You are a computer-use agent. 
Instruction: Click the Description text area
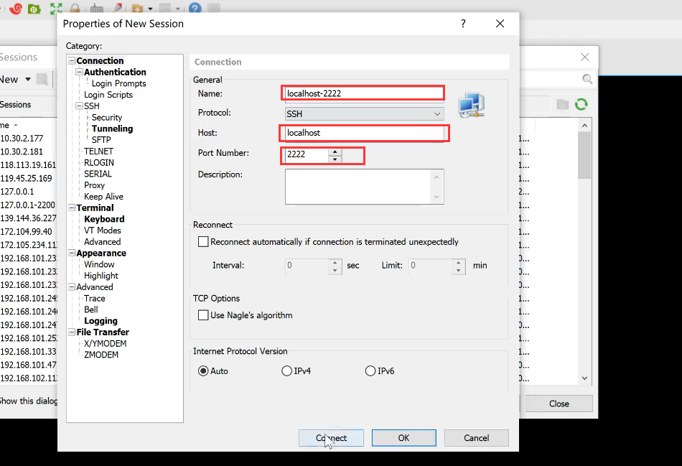(365, 187)
